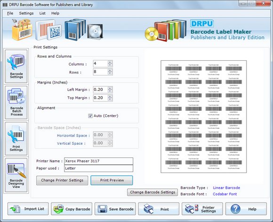Open Print Settings sidebar icon
Screen dimensions: 273x222
16,139
